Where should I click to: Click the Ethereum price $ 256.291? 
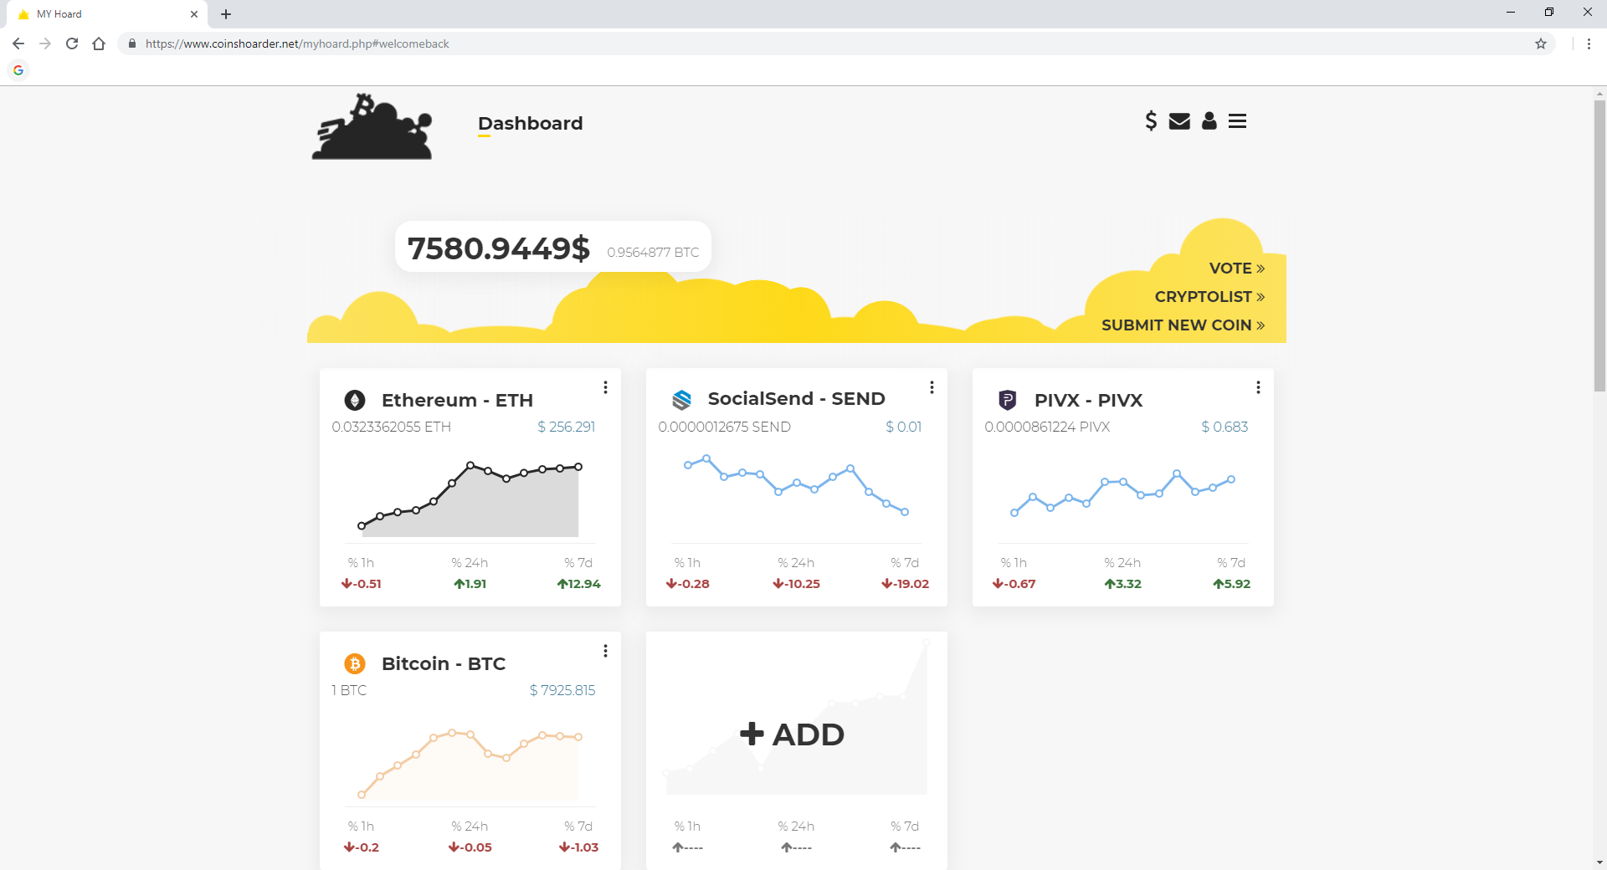pos(566,427)
